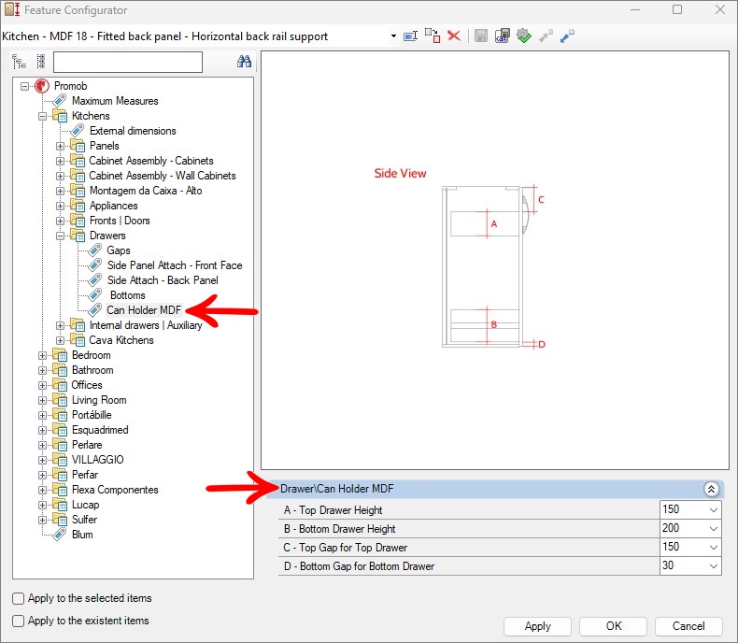The image size is (738, 643).
Task: Enable Apply to the existent items checkbox
Action: click(x=18, y=621)
